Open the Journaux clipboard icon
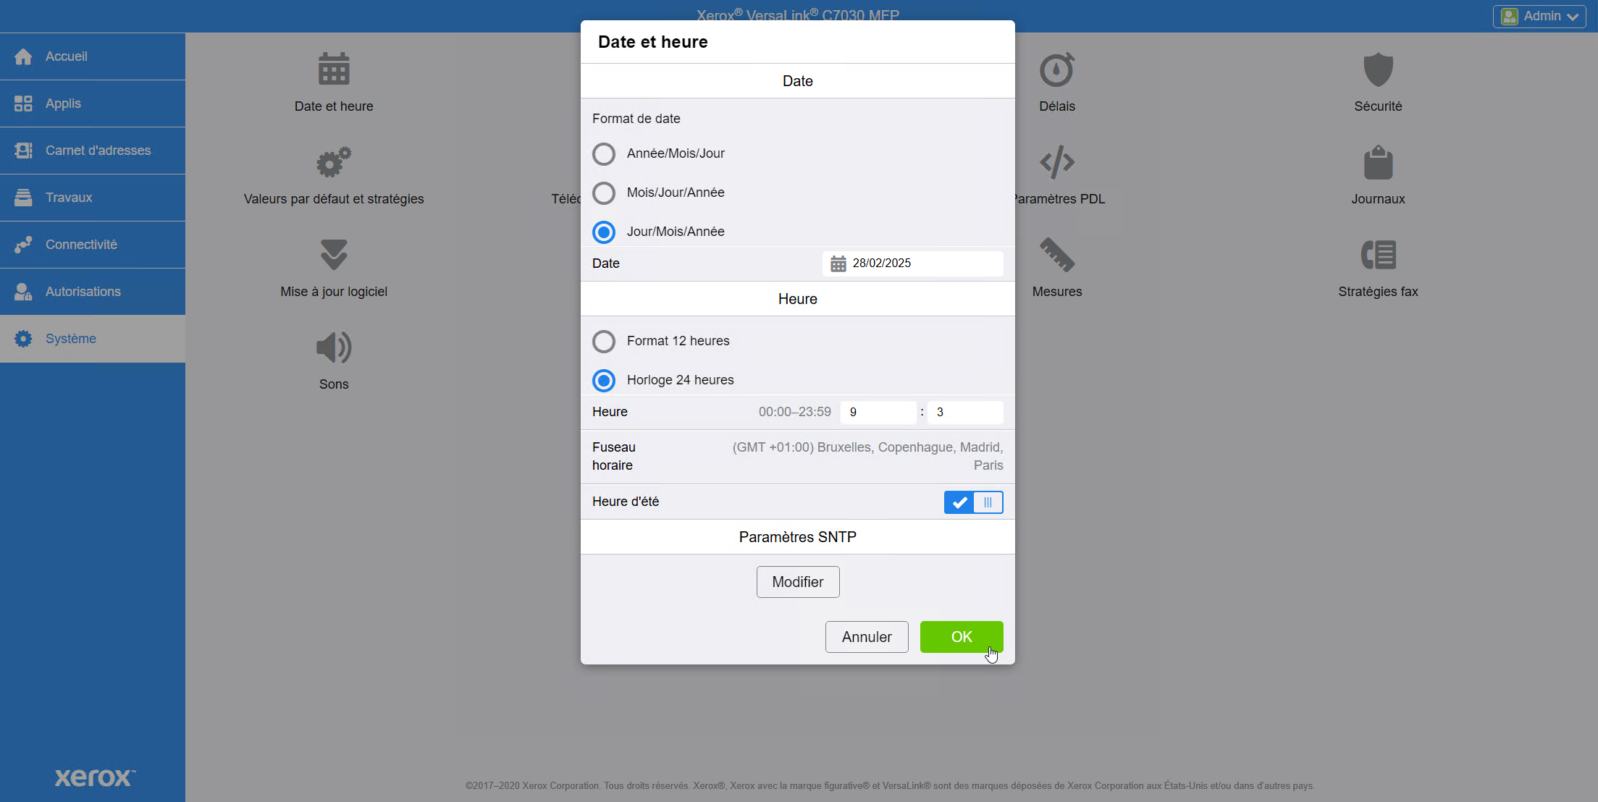 pyautogui.click(x=1377, y=163)
